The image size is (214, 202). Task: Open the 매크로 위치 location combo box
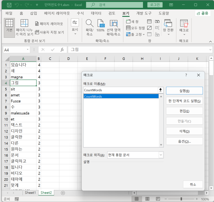(135, 155)
